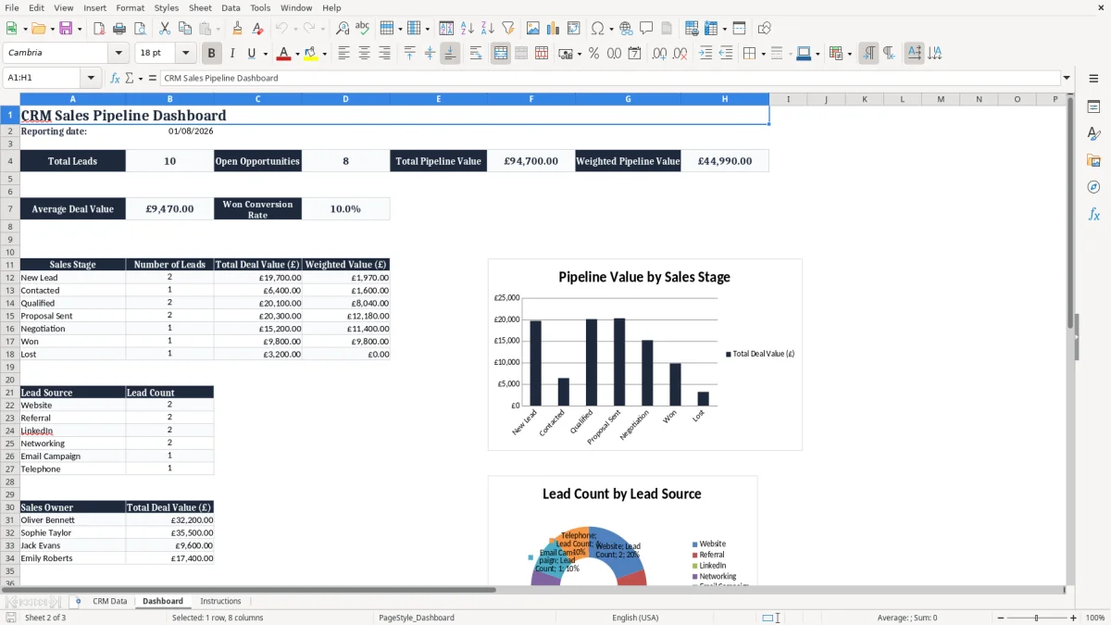Toggle Align Bottom vertical alignment

click(x=449, y=54)
